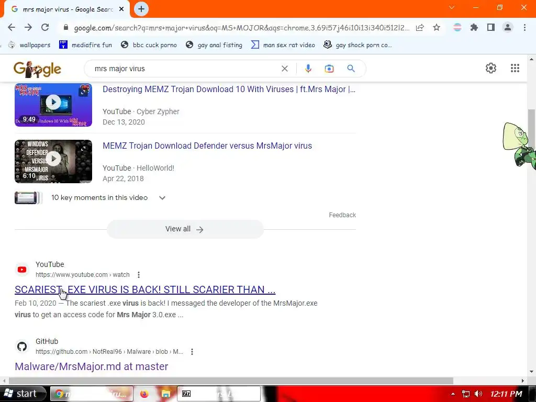Viewport: 536px width, 402px height.
Task: Click the https://www.youtube.com › watch URL text
Action: [x=82, y=274]
